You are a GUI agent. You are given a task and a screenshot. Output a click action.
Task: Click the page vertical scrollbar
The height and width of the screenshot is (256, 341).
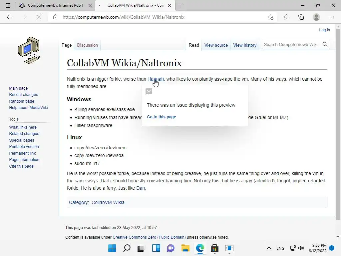tap(338, 124)
